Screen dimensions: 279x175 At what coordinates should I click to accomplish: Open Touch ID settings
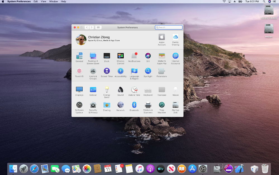[x=79, y=71]
